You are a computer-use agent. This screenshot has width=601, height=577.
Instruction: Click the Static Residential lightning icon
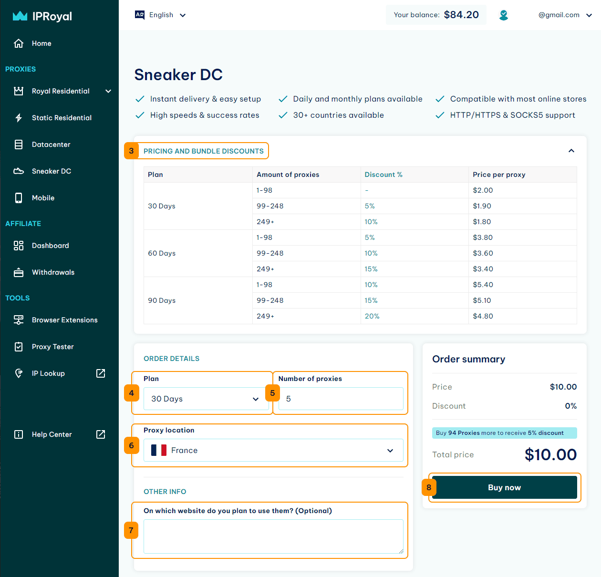(x=19, y=118)
